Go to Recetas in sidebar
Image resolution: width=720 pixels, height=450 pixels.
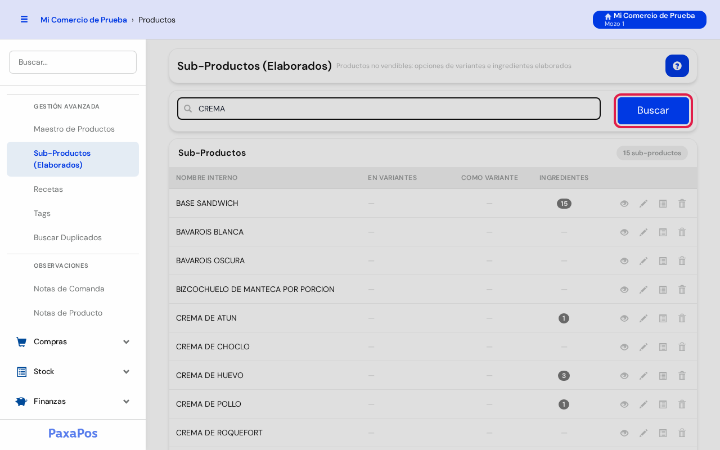point(73,190)
